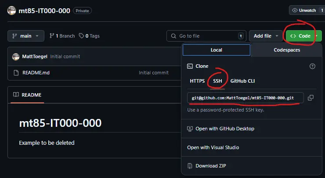Switch to the Codespaces tab

pos(287,50)
